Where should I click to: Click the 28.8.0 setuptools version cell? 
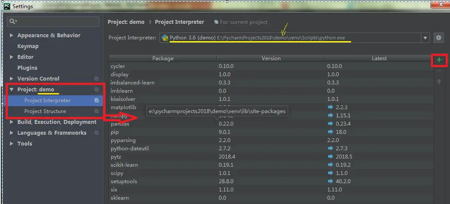click(226, 181)
